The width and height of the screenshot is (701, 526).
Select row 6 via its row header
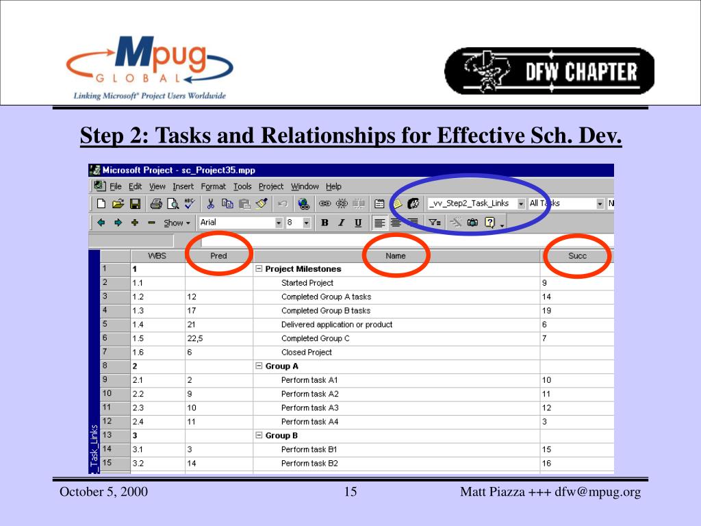coord(115,338)
